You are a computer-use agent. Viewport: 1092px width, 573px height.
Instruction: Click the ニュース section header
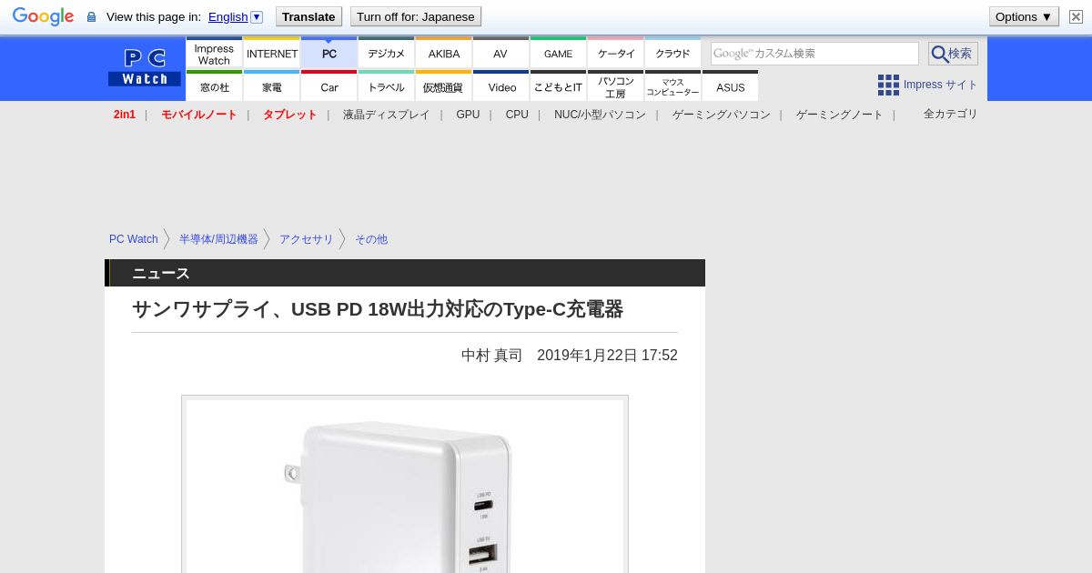[x=405, y=273]
